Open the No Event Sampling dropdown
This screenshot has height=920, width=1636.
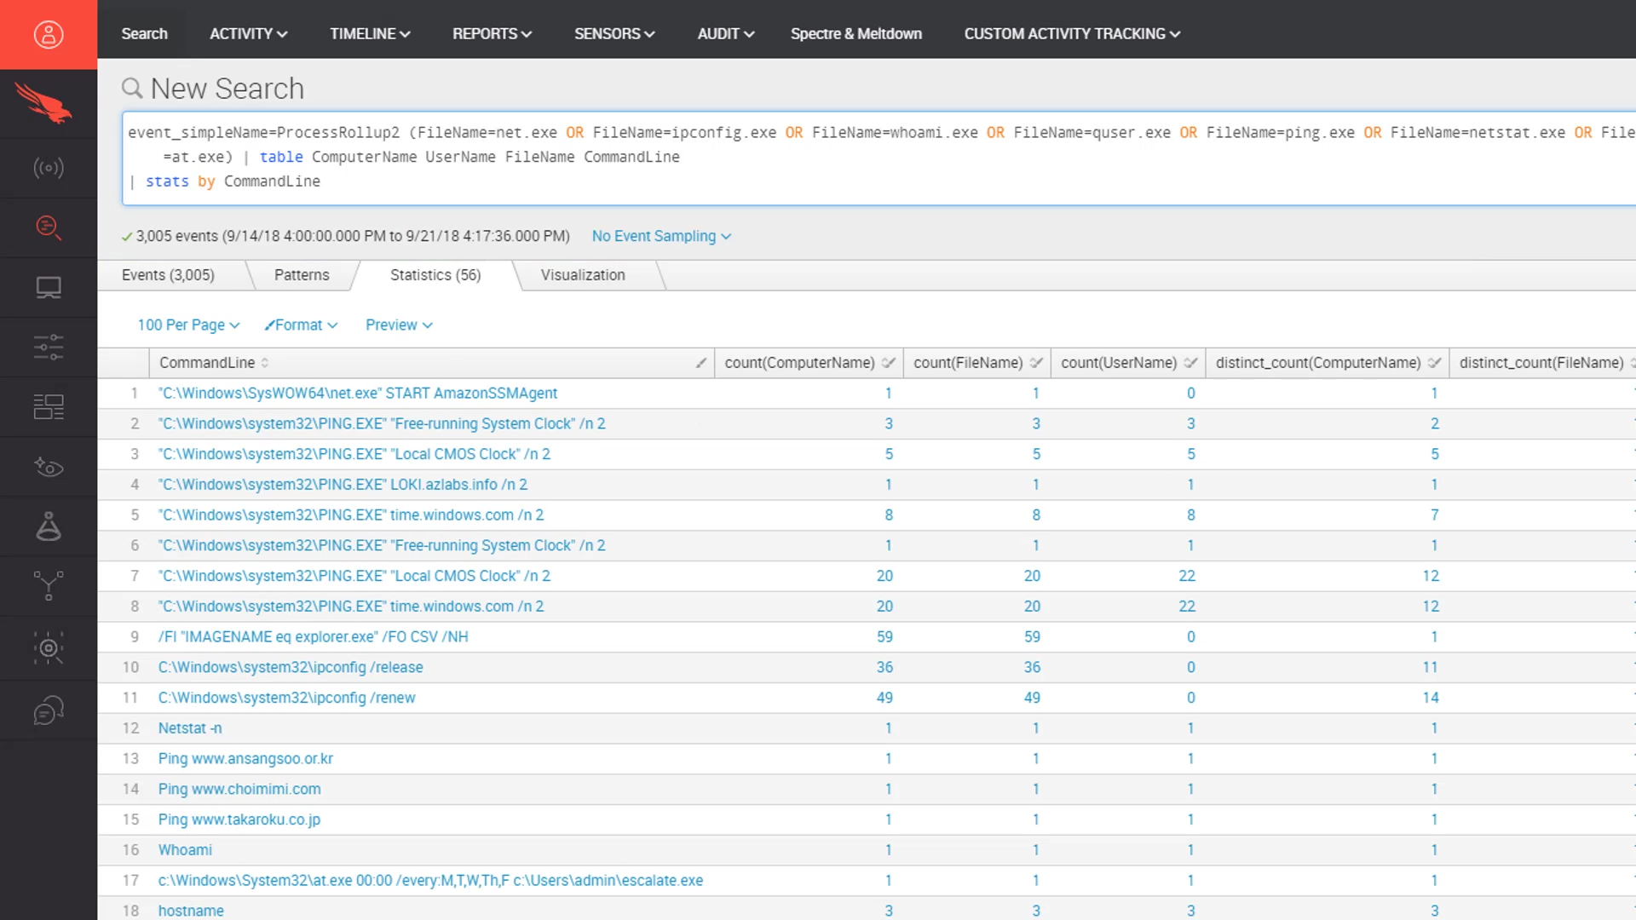click(661, 236)
